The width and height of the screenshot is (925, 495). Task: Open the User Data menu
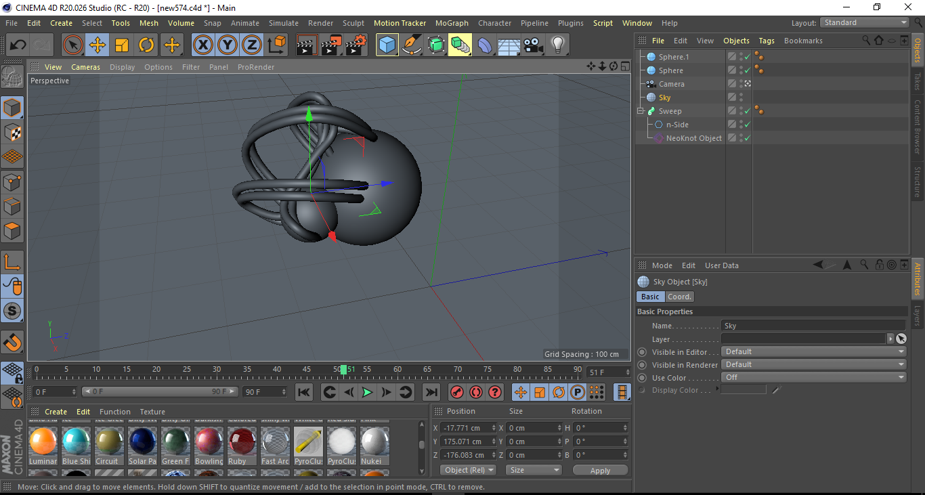722,265
